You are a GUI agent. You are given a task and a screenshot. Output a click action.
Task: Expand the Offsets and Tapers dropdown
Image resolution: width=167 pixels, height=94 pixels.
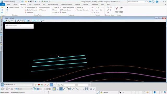[x=67, y=8]
